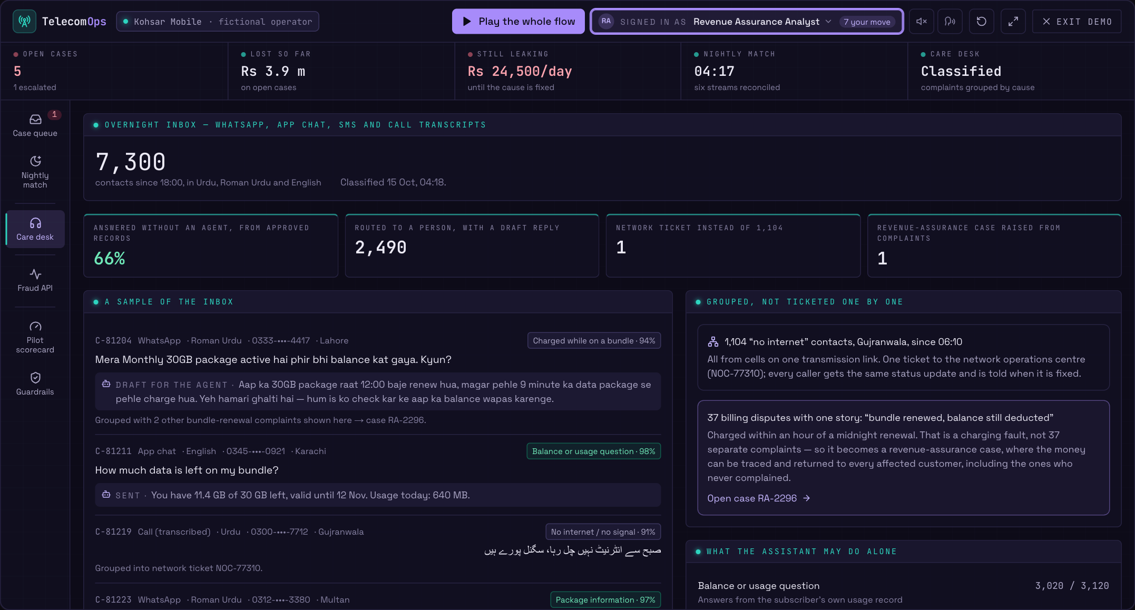
Task: Open case RA-2296 link
Action: 758,498
